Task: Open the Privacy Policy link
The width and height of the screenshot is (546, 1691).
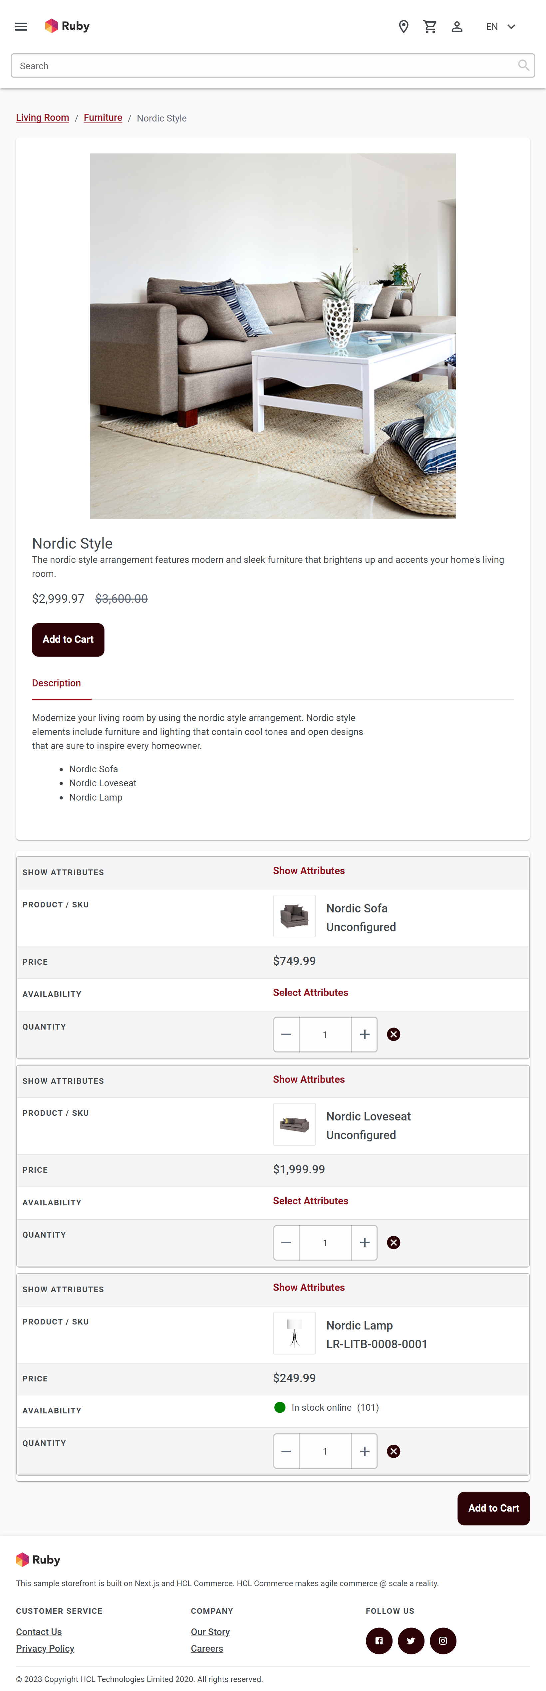Action: tap(45, 1648)
